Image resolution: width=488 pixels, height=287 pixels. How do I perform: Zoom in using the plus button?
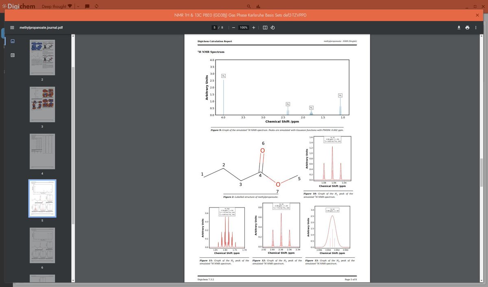pos(253,28)
